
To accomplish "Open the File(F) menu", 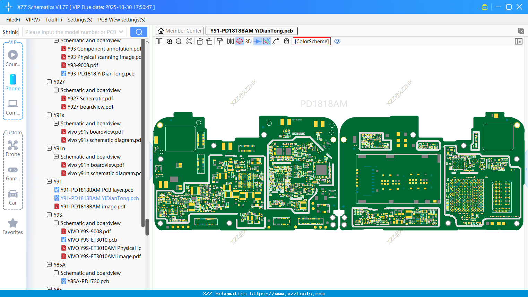I will [x=13, y=20].
